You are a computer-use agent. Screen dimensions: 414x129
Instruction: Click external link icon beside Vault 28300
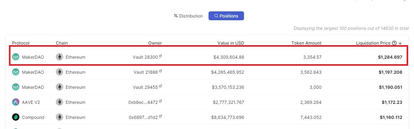[x=160, y=57]
